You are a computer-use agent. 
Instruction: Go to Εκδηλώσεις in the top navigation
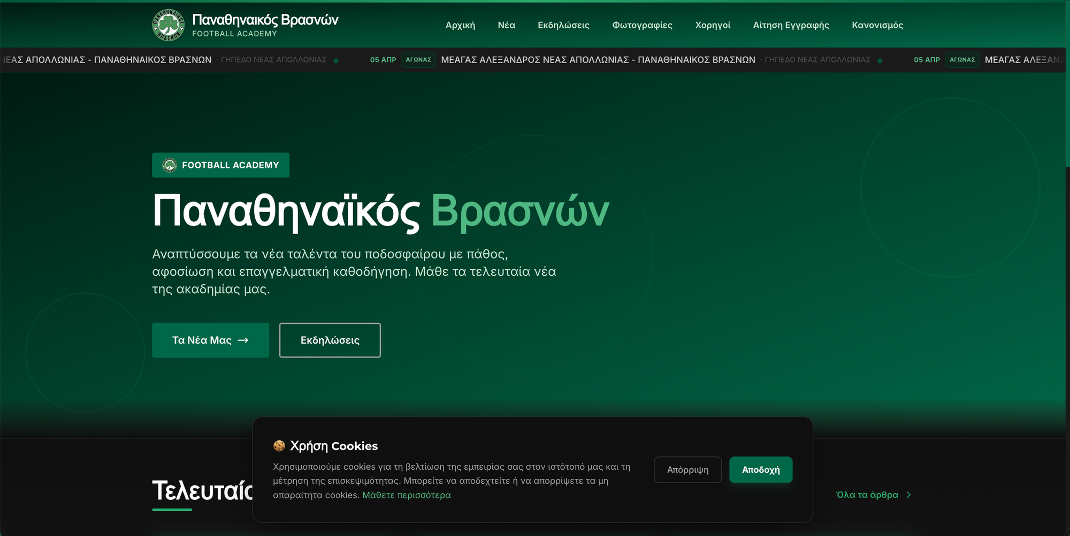pos(563,25)
